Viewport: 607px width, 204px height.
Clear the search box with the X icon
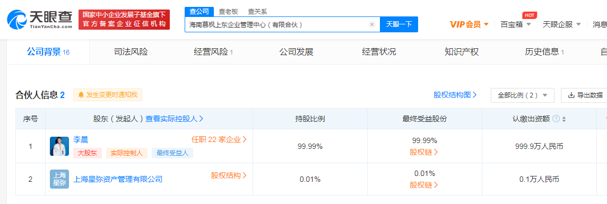372,24
